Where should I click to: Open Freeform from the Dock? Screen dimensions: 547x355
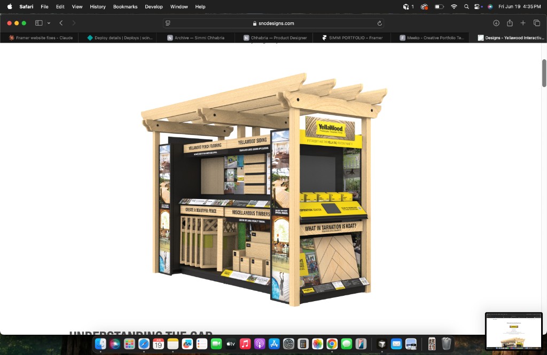tap(187, 344)
